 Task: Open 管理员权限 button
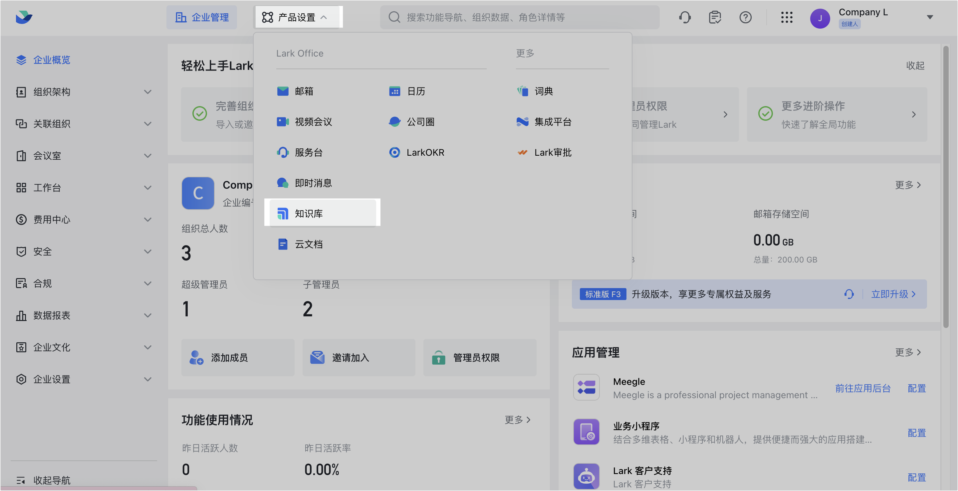coord(480,358)
